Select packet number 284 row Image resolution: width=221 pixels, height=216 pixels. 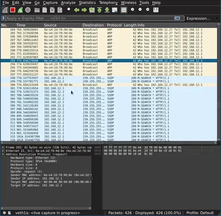coord(109,29)
